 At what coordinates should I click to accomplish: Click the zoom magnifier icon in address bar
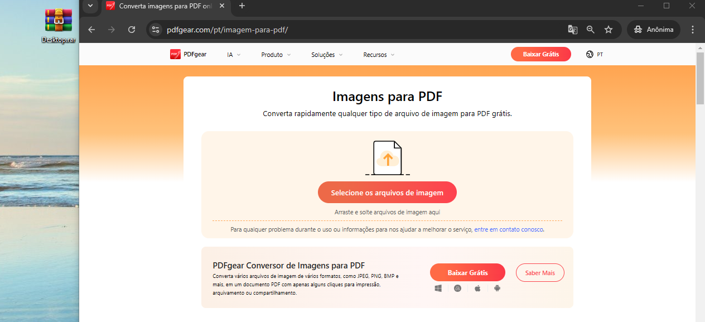pyautogui.click(x=591, y=30)
